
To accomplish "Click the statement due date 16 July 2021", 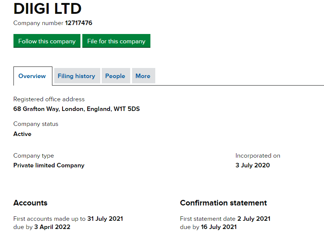I will click(219, 227).
